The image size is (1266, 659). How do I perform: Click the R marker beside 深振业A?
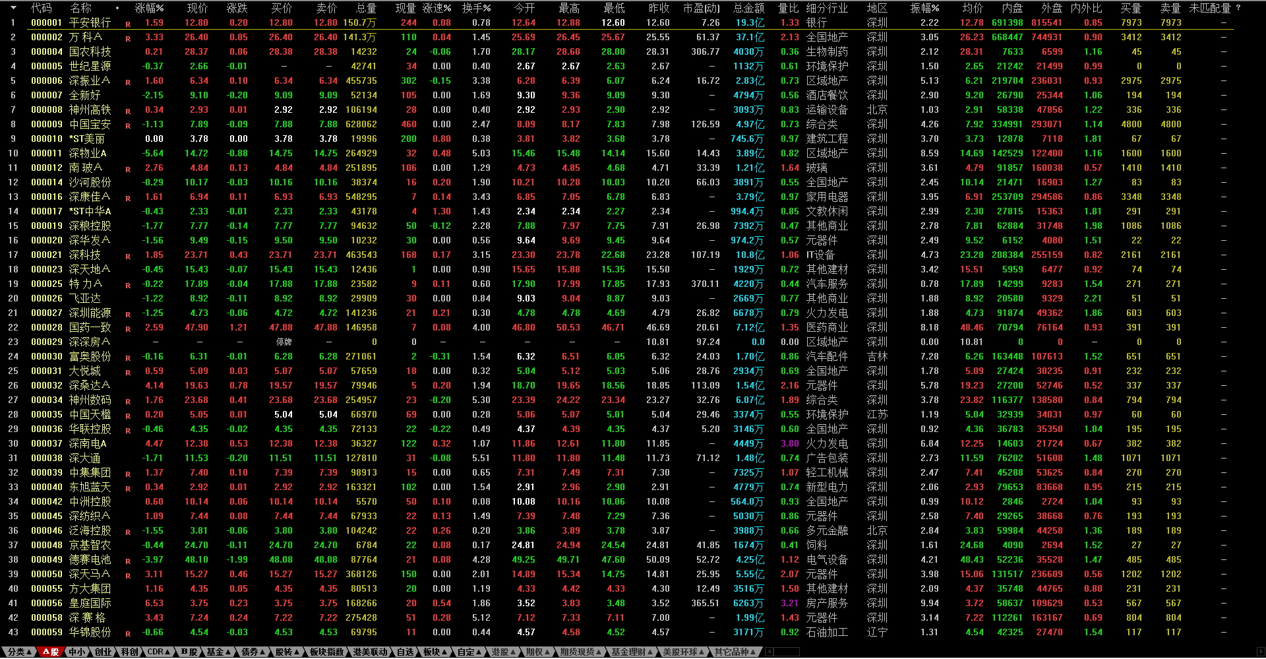click(128, 82)
